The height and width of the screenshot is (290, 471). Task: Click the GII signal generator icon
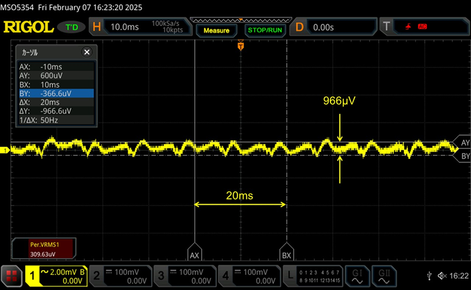tap(384, 277)
